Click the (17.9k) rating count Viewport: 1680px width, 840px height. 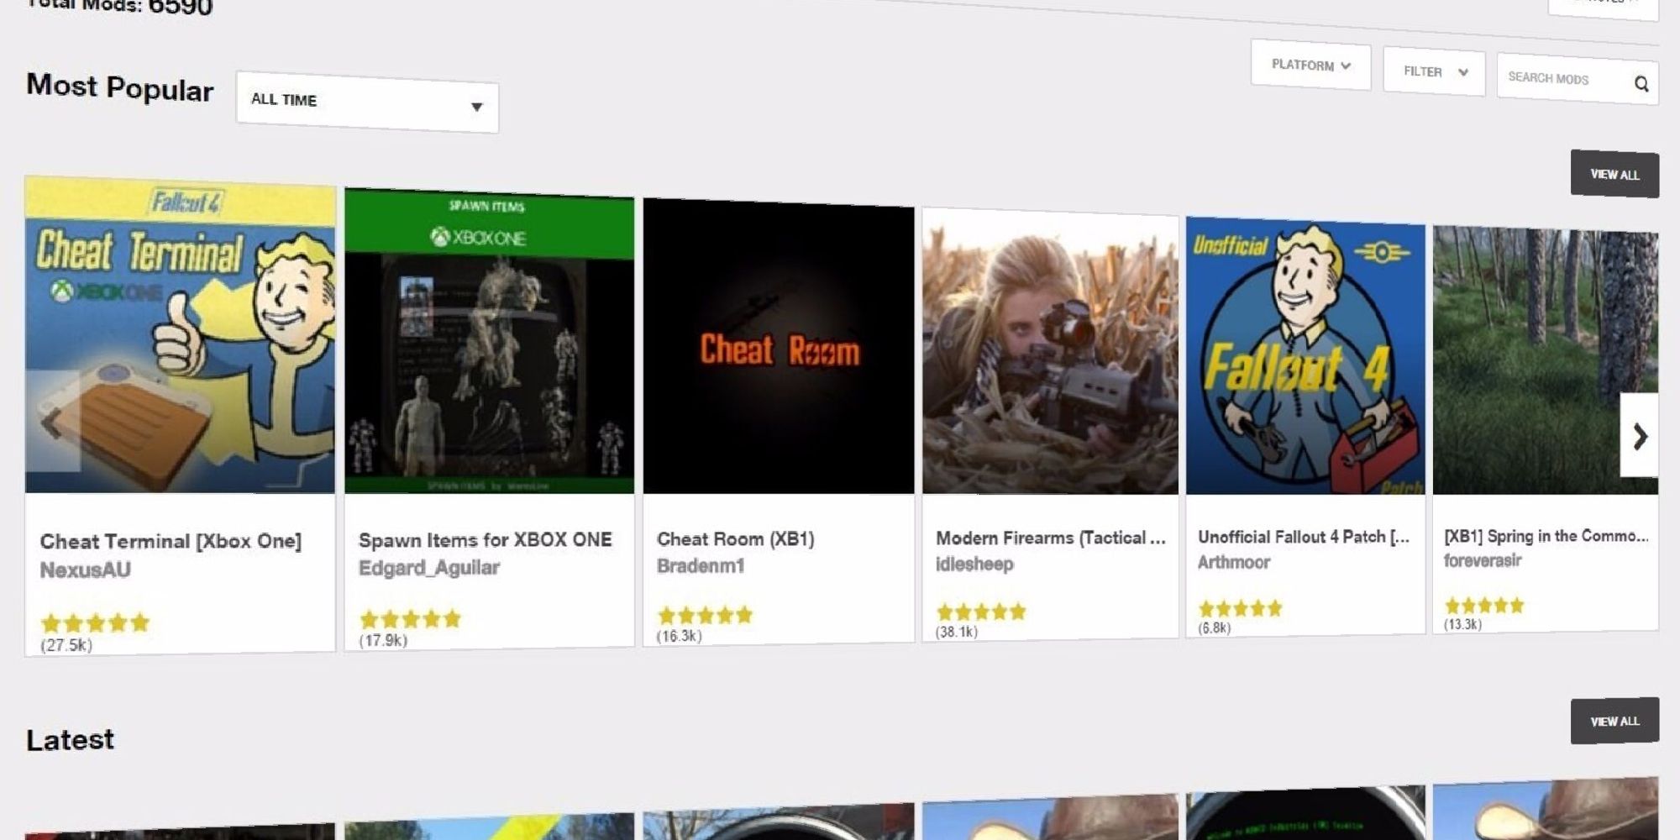point(383,641)
